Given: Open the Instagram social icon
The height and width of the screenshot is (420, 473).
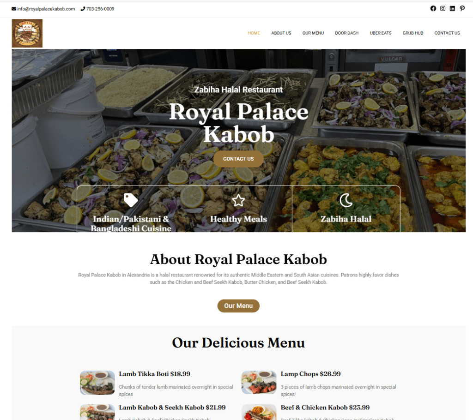Looking at the screenshot, I should (443, 8).
